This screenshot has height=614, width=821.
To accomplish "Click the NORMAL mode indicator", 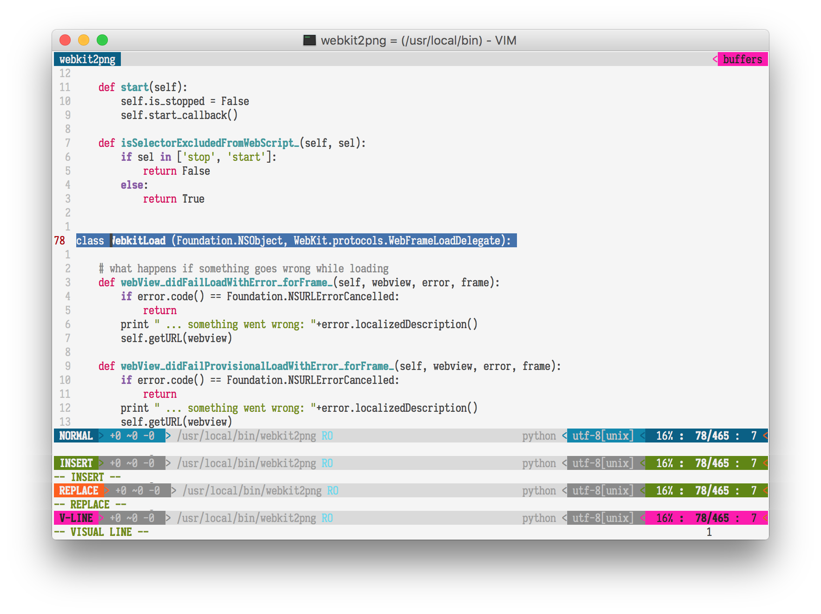I will [x=76, y=436].
